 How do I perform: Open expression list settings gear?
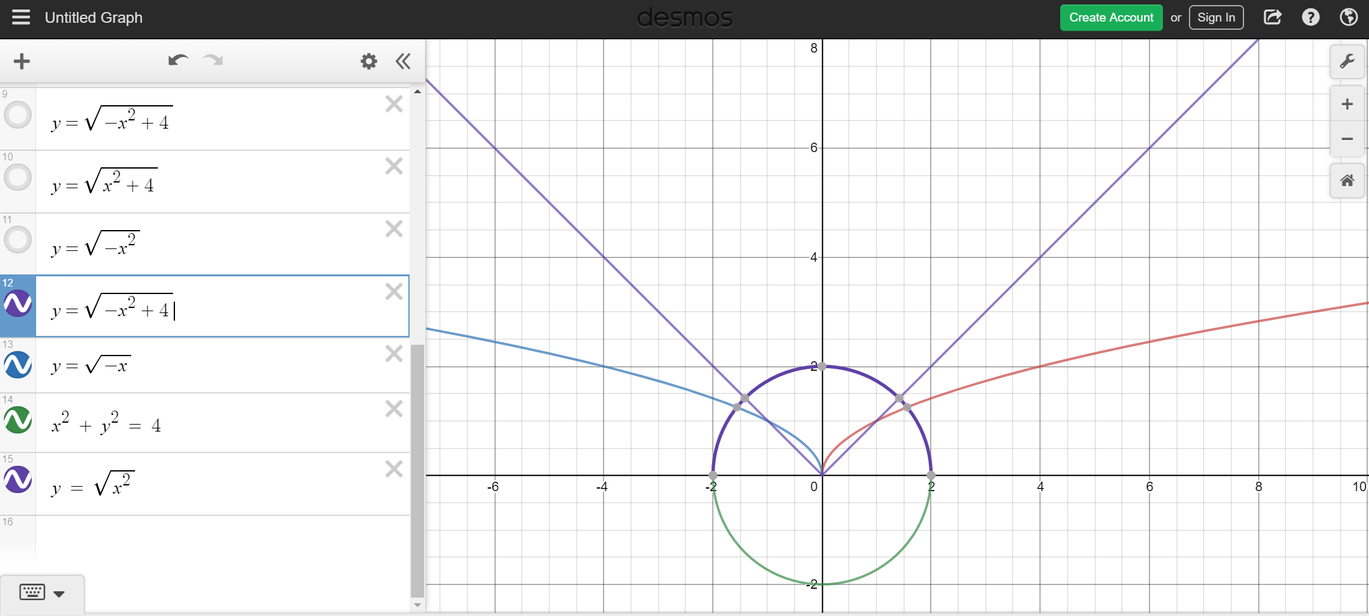coord(368,61)
